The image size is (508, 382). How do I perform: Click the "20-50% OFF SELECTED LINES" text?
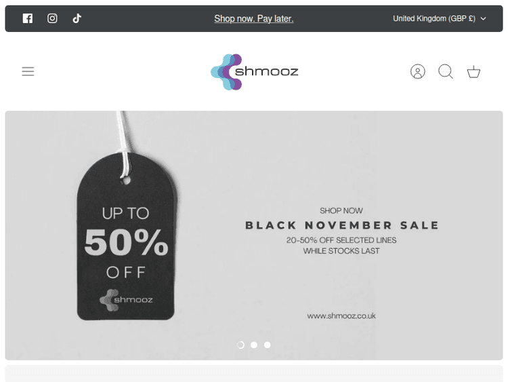[x=341, y=240]
